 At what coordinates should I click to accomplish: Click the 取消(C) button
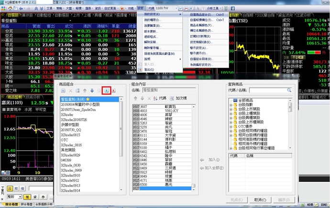pos(260,199)
